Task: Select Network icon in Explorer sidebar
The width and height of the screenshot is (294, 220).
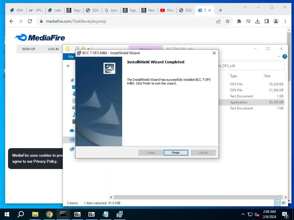Action: point(72,149)
